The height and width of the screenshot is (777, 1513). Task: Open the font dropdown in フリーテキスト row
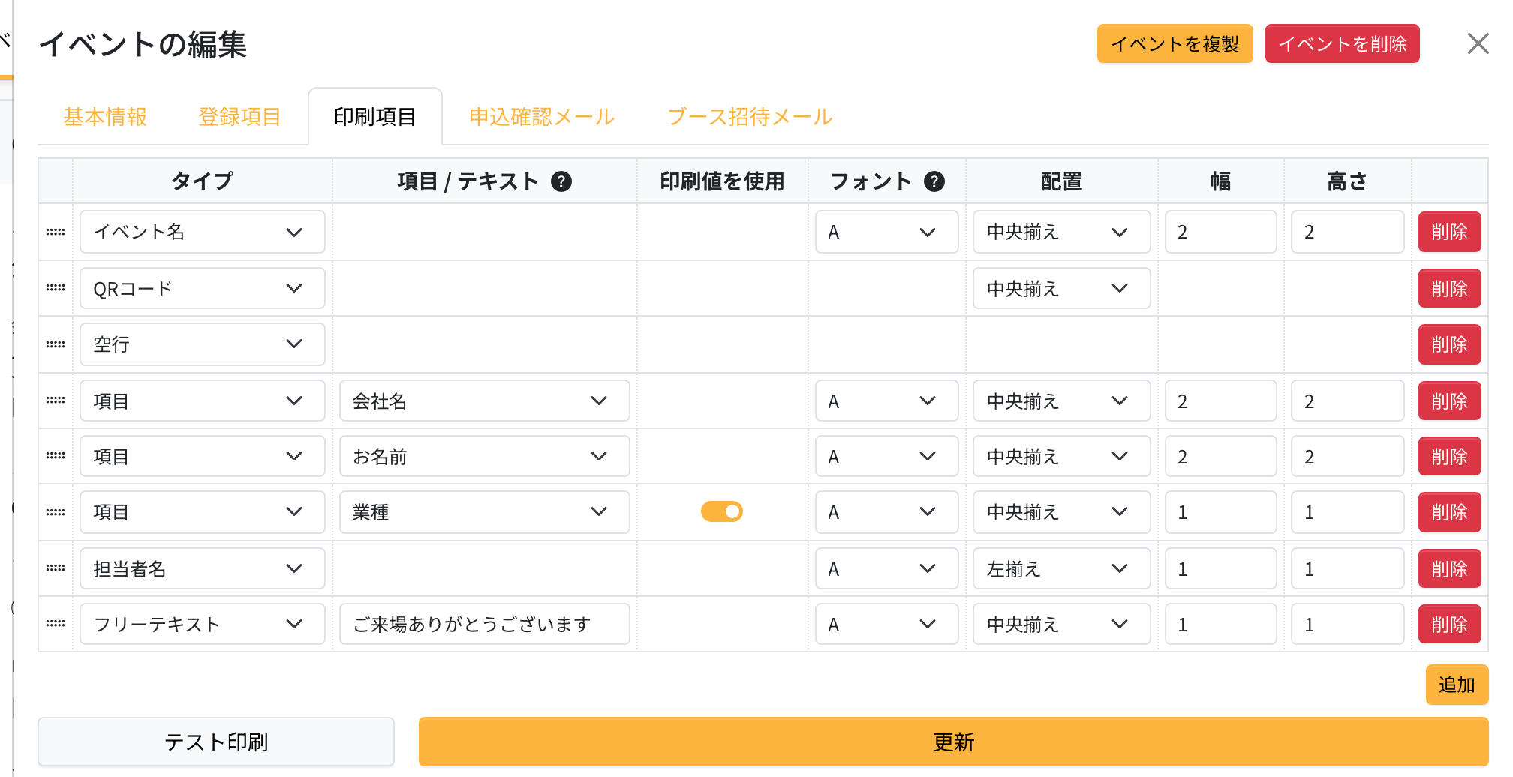pyautogui.click(x=887, y=624)
